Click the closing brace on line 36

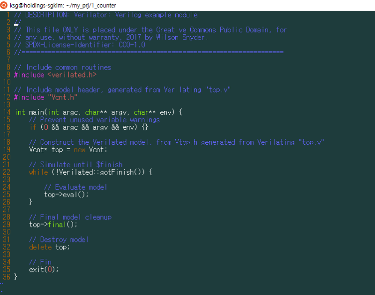15,277
